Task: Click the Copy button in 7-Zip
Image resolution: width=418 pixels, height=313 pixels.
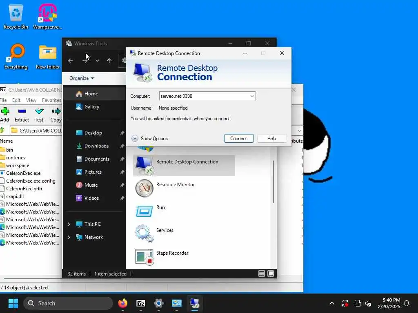Action: pyautogui.click(x=56, y=115)
